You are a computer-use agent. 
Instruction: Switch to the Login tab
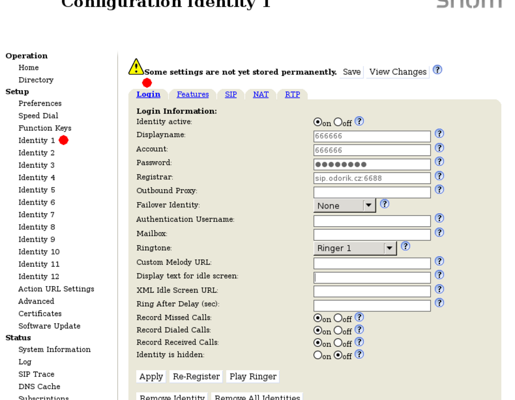[148, 94]
